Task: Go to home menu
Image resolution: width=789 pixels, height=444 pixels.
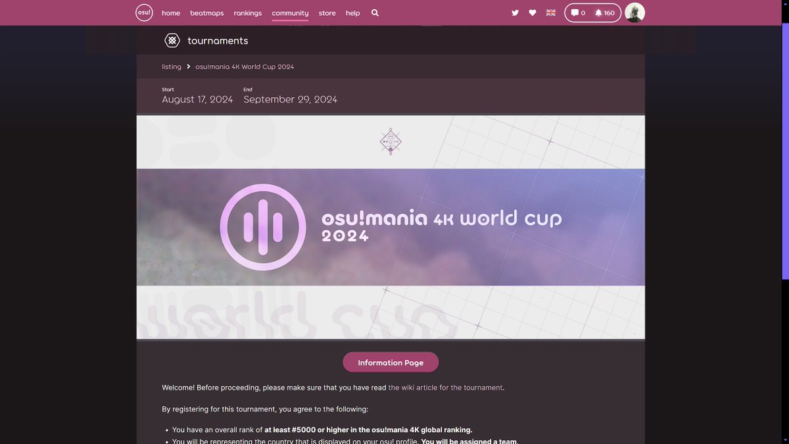Action: (171, 13)
